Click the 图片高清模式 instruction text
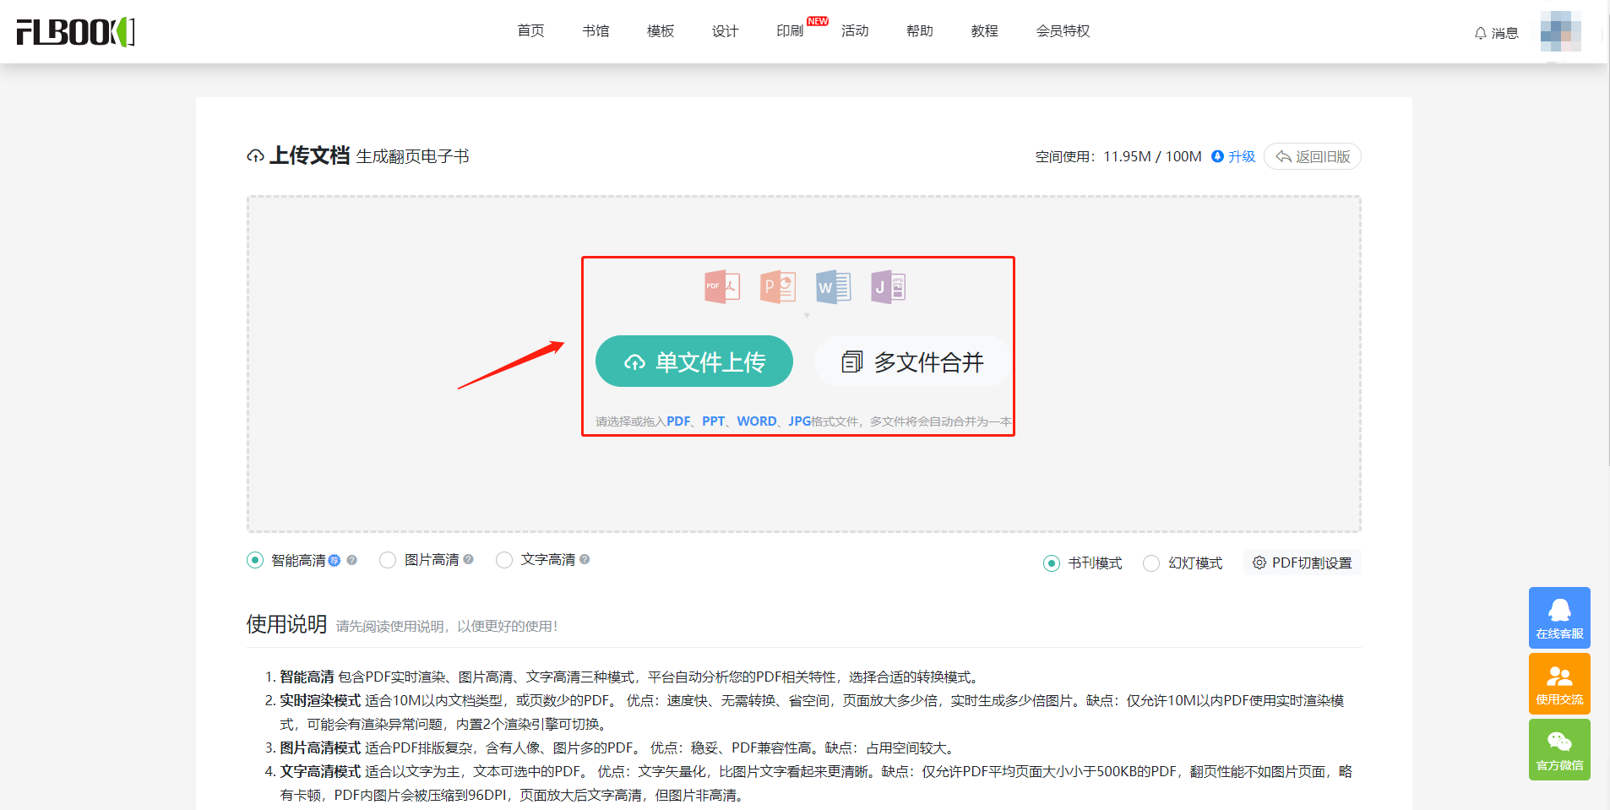Viewport: 1610px width, 810px height. tap(320, 747)
